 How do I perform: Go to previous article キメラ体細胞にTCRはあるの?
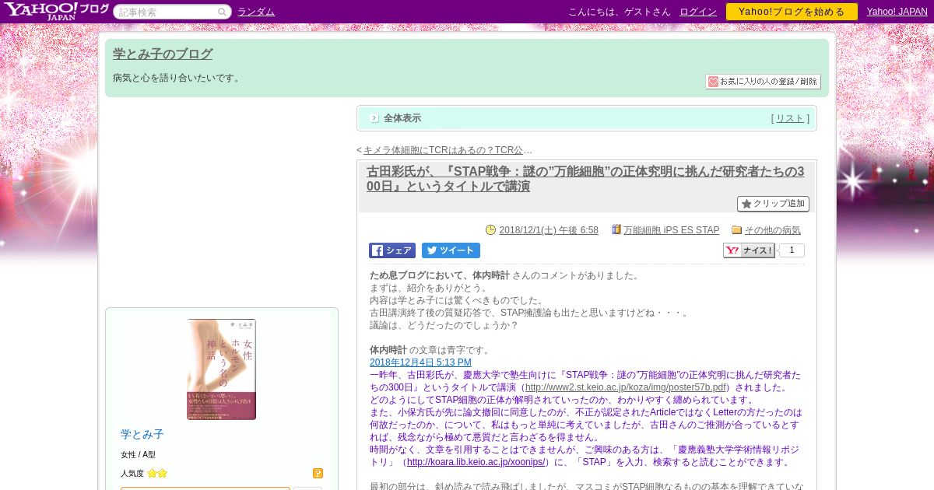tap(448, 150)
